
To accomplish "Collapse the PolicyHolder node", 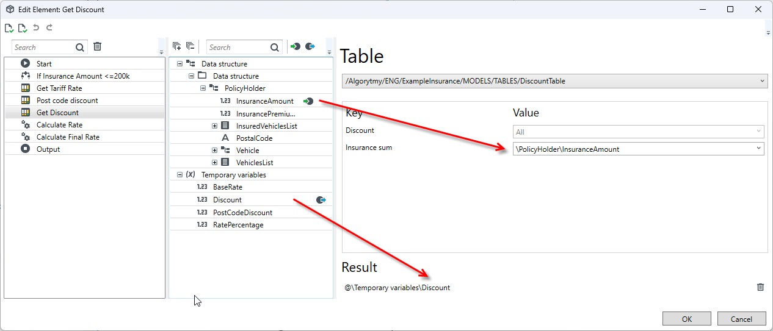I will coord(203,88).
